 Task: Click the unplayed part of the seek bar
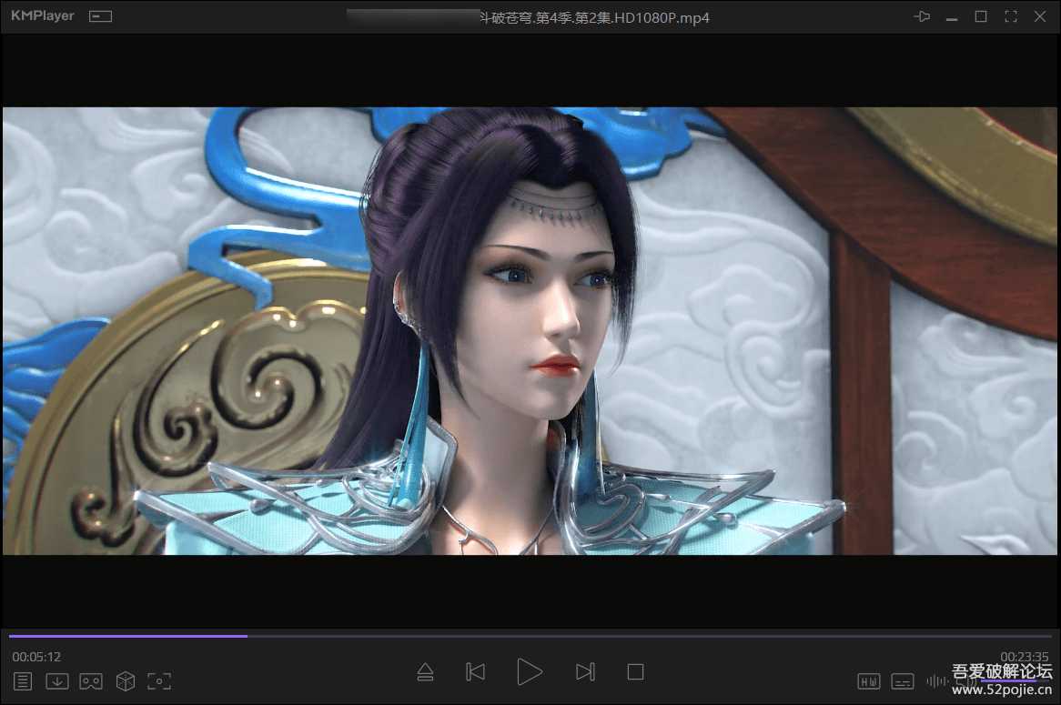point(637,636)
